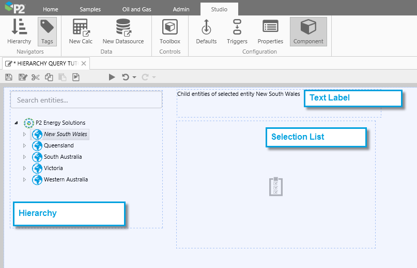Toggle the Component configuration button
Viewport: 417px width, 268px height.
[x=308, y=31]
